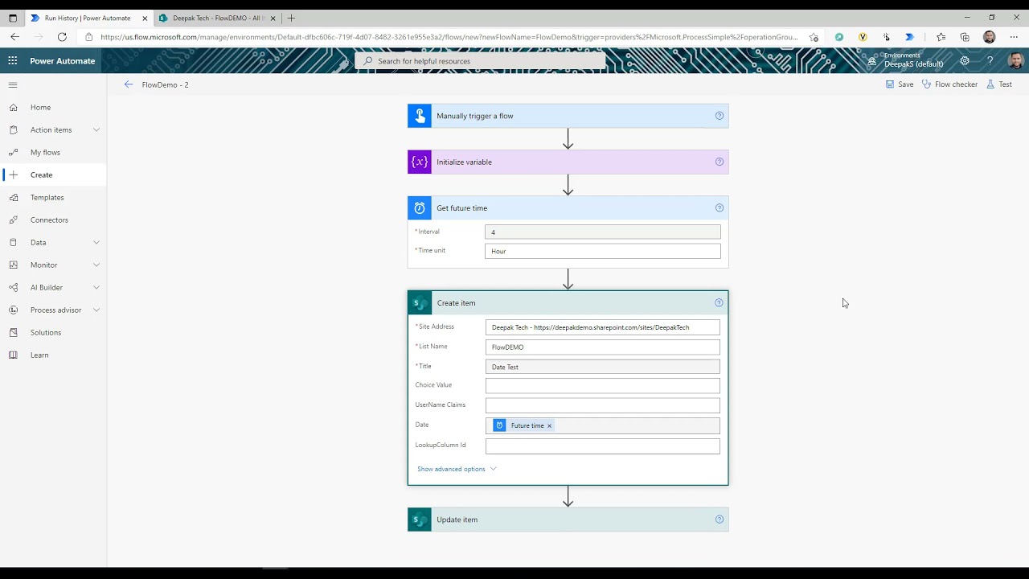1029x579 pixels.
Task: Go back in the browser
Action: click(x=15, y=37)
